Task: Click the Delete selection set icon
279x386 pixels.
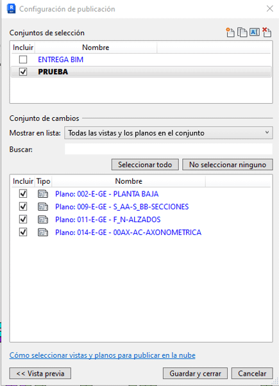Action: point(267,32)
